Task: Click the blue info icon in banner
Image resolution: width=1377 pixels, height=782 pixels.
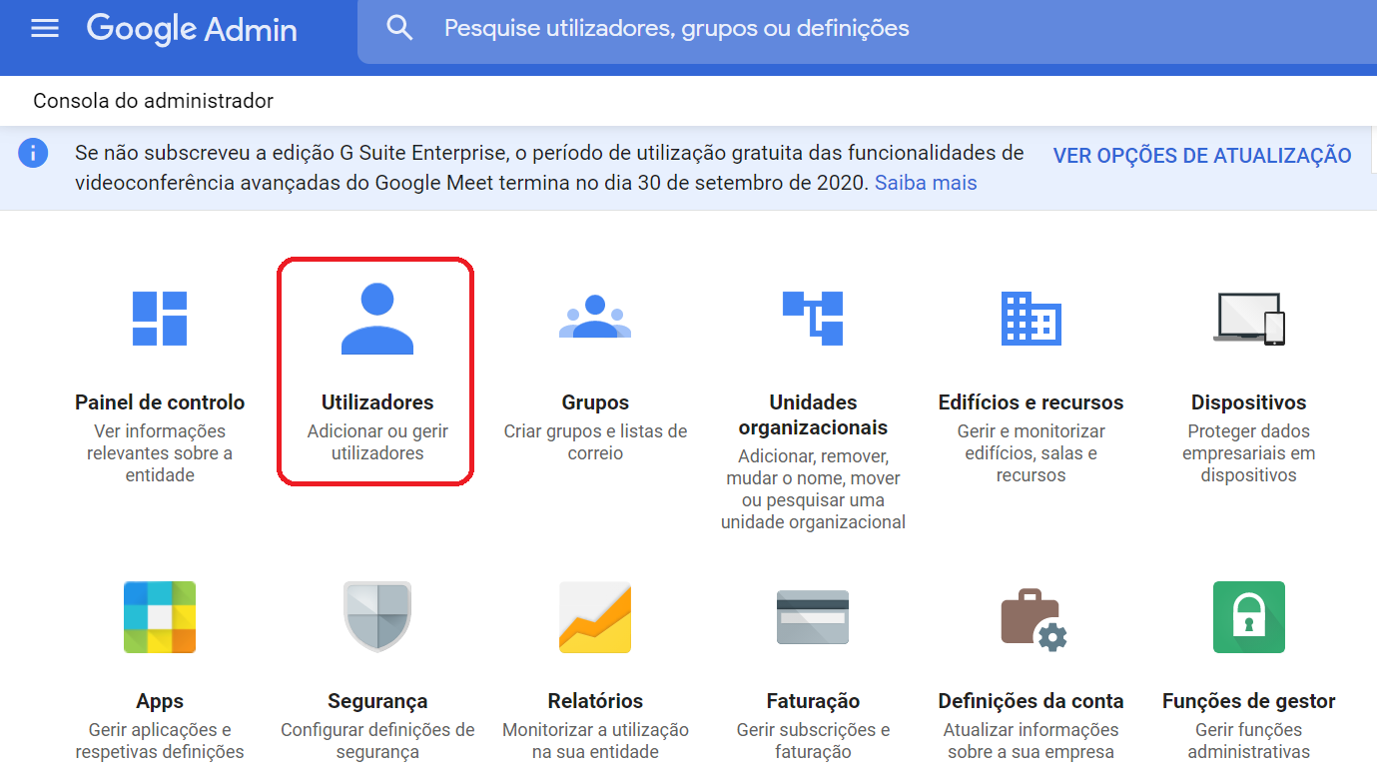Action: pyautogui.click(x=33, y=154)
